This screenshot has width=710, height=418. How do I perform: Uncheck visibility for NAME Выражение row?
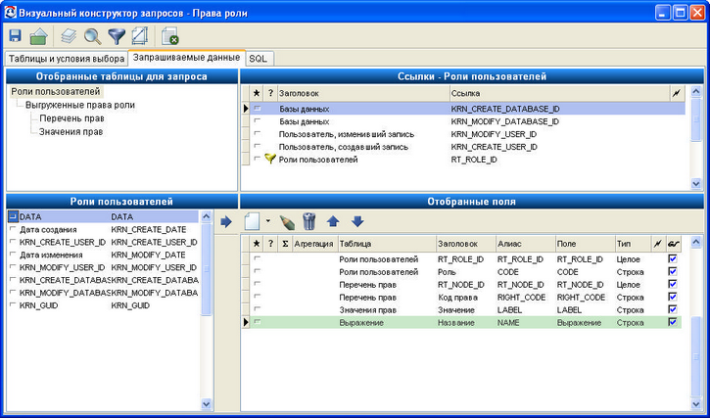[673, 322]
